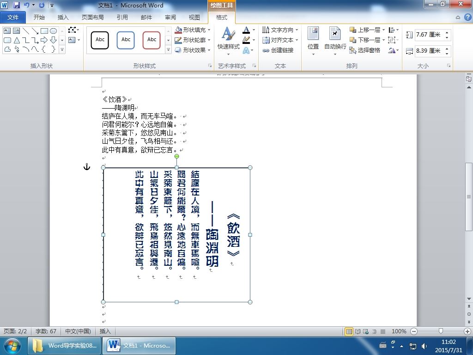Open the rotate objects menu icon

coord(394,50)
